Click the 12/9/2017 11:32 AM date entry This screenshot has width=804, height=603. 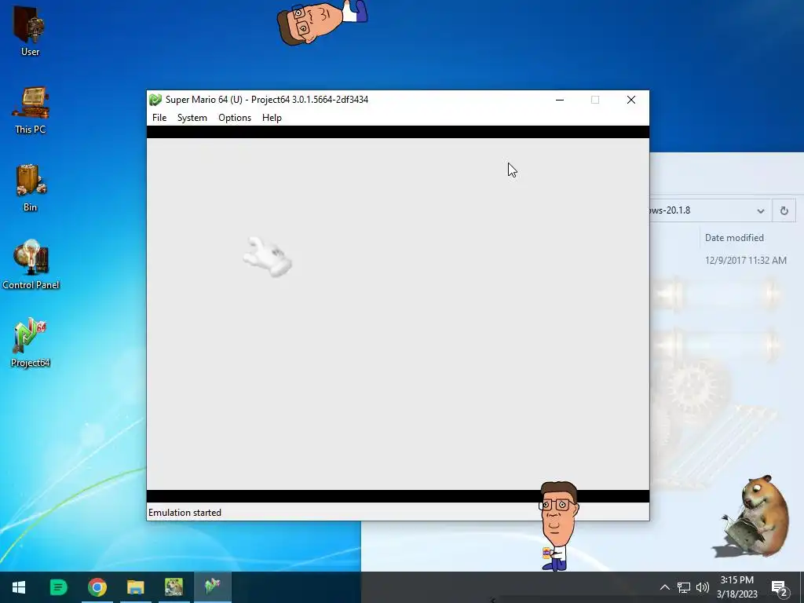point(746,261)
